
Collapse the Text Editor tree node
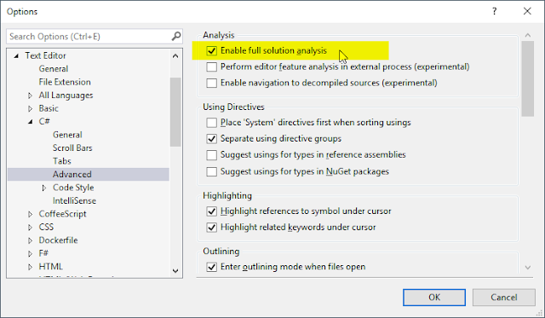(16, 55)
